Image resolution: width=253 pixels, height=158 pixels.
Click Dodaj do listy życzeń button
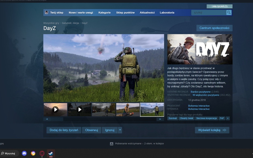tap(64, 130)
